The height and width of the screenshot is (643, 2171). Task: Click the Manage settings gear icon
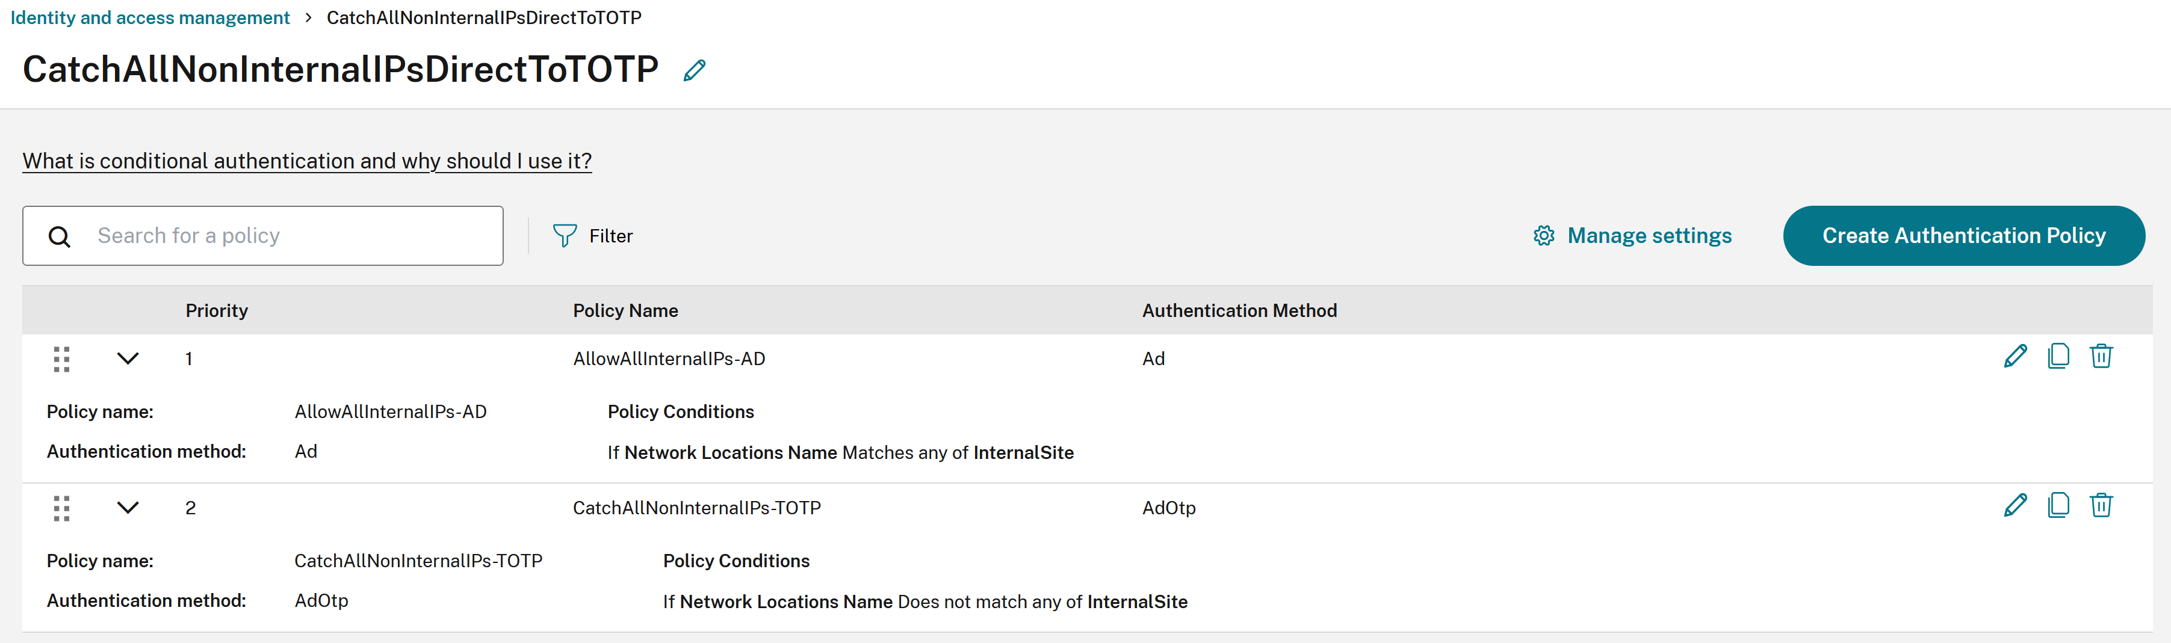point(1543,236)
